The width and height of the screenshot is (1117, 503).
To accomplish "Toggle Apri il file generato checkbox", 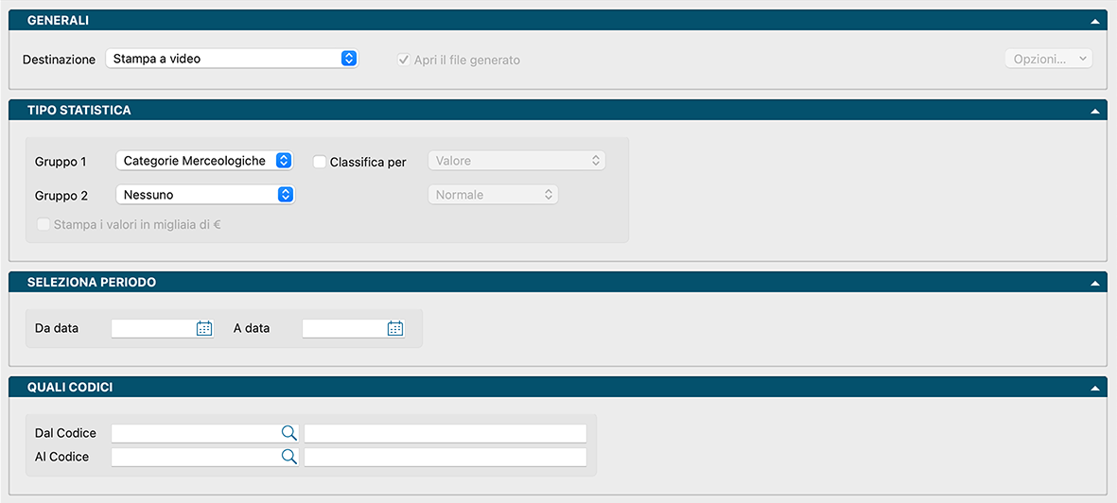I will pyautogui.click(x=404, y=60).
